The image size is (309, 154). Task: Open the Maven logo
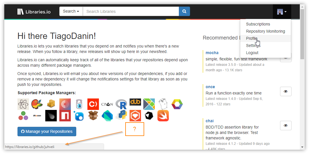tap(37, 116)
